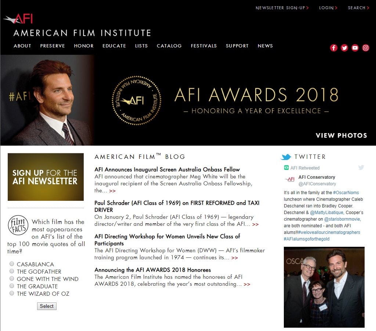Click the #OscarNoms hashtag
Image resolution: width=376 pixels, height=331 pixels.
346,193
